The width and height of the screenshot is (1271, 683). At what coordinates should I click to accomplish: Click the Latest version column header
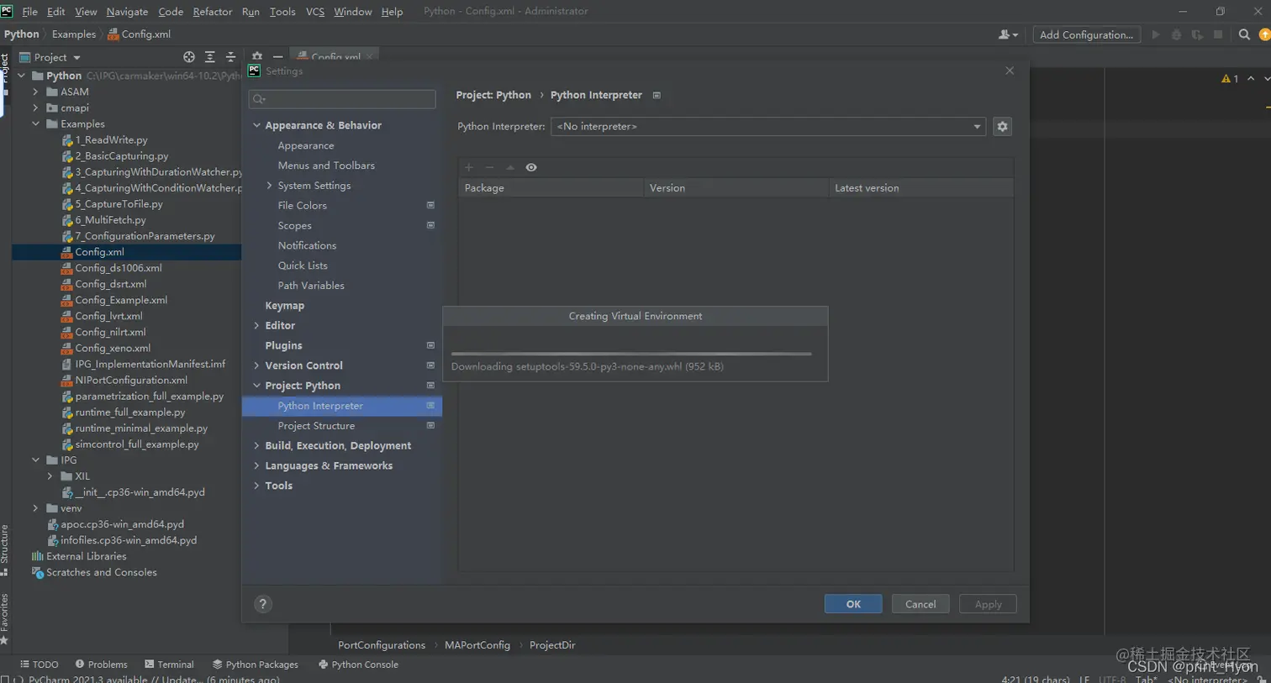pyautogui.click(x=920, y=188)
